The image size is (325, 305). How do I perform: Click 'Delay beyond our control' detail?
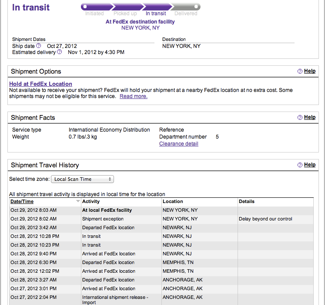(265, 219)
